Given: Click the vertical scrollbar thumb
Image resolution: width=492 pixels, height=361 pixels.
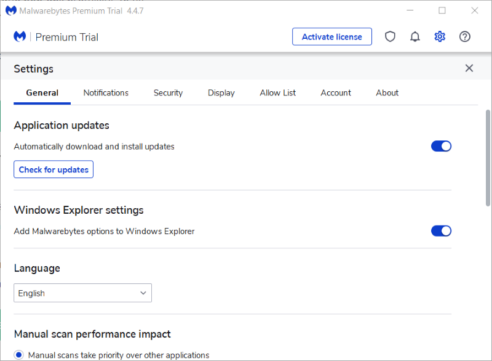Looking at the screenshot, I should 488,158.
